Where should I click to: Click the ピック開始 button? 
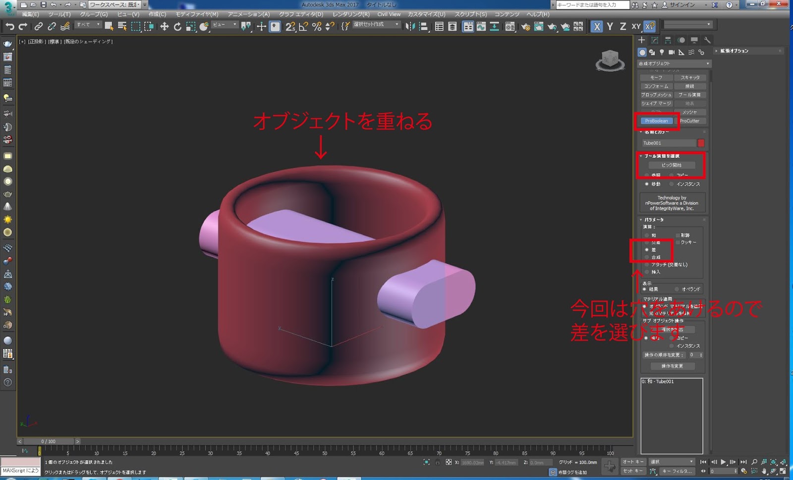click(x=672, y=165)
